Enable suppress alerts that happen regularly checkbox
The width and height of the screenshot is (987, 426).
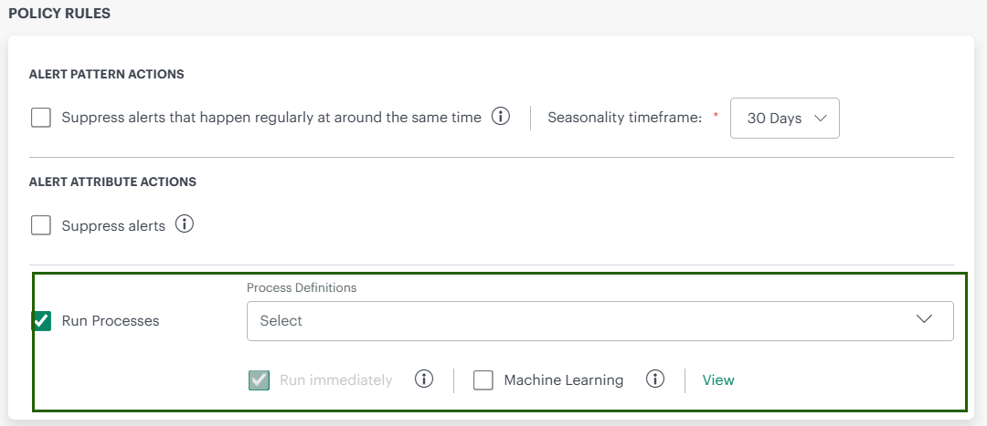point(41,118)
